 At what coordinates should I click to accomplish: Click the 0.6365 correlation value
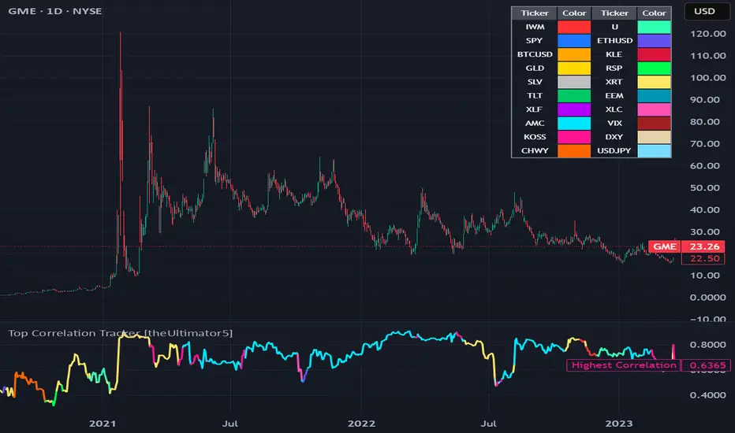[x=707, y=365]
